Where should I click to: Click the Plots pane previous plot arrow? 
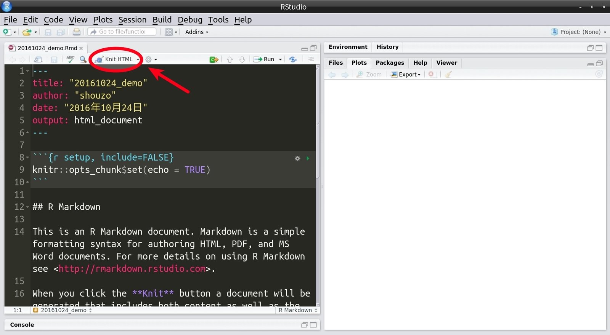[x=332, y=75]
